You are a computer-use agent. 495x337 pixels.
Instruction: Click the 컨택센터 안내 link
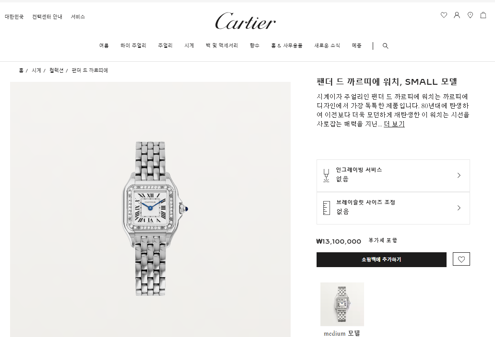coord(47,17)
